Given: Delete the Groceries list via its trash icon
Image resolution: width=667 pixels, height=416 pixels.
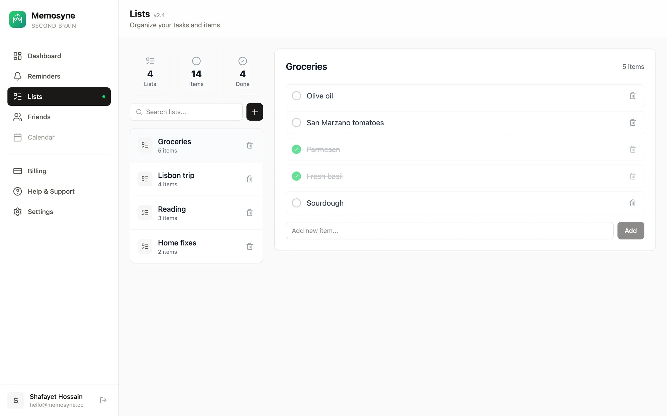Looking at the screenshot, I should pyautogui.click(x=250, y=145).
